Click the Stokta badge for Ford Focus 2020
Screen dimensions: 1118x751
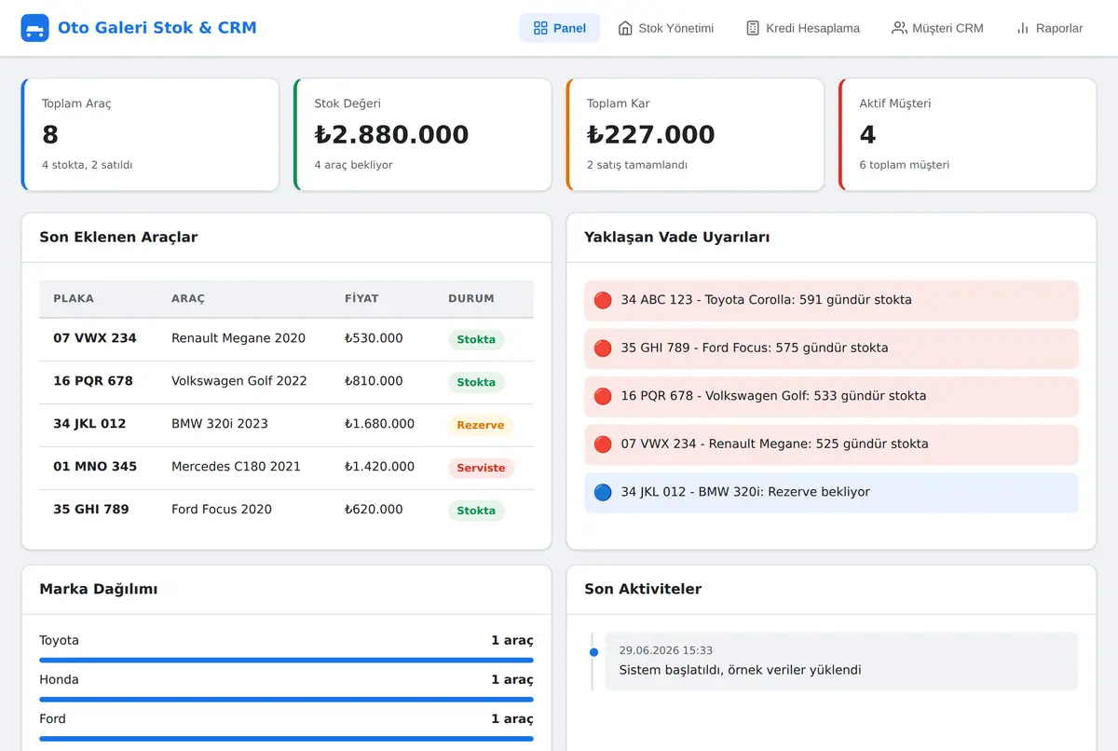click(x=476, y=511)
